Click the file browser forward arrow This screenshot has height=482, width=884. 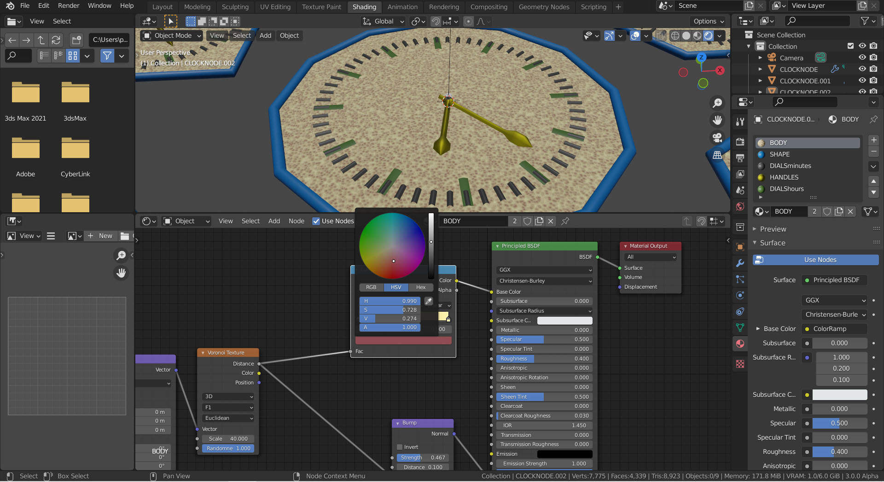pyautogui.click(x=27, y=40)
